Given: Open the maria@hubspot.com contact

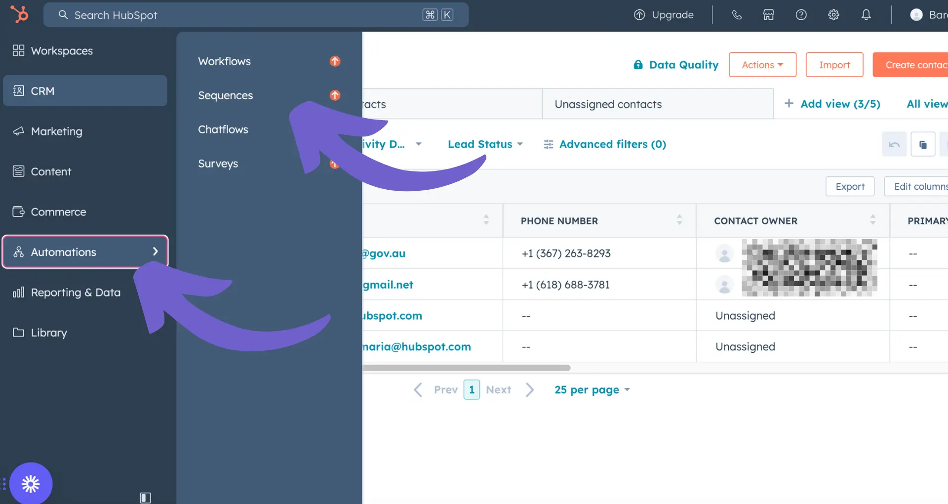Looking at the screenshot, I should click(x=417, y=347).
